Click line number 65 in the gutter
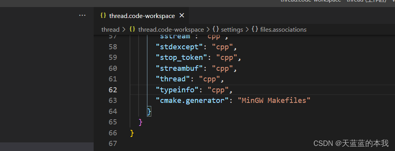395x151 pixels. click(113, 122)
